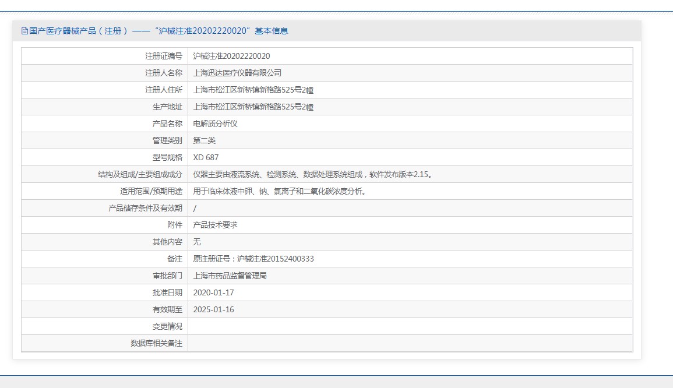Image resolution: width=673 pixels, height=388 pixels.
Task: Click product name 电解质分析仪
Action: (x=215, y=124)
